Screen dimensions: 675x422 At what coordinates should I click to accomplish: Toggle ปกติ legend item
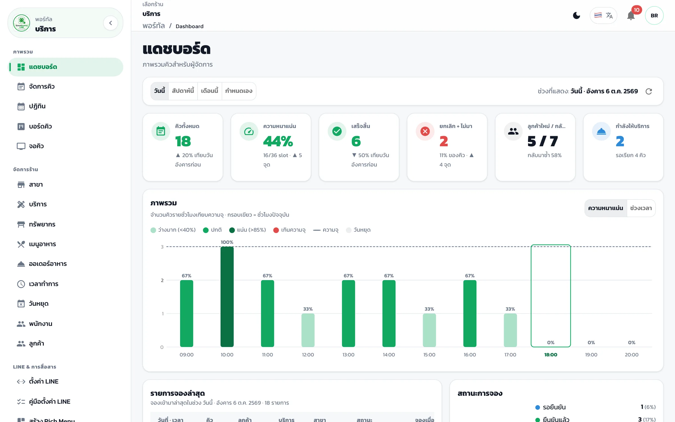click(212, 230)
